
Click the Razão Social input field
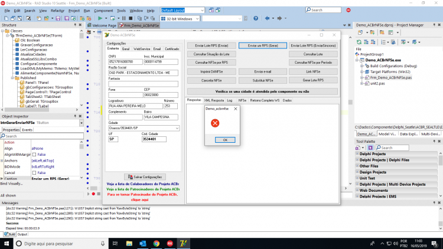[x=144, y=73]
